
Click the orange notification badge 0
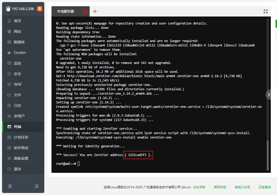(x=39, y=9)
